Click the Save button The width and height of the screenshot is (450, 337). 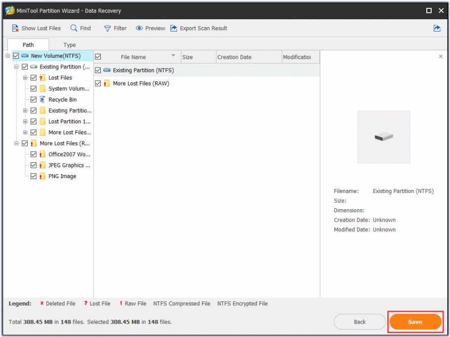click(415, 322)
